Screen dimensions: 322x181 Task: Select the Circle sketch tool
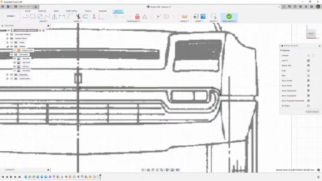pos(40,17)
